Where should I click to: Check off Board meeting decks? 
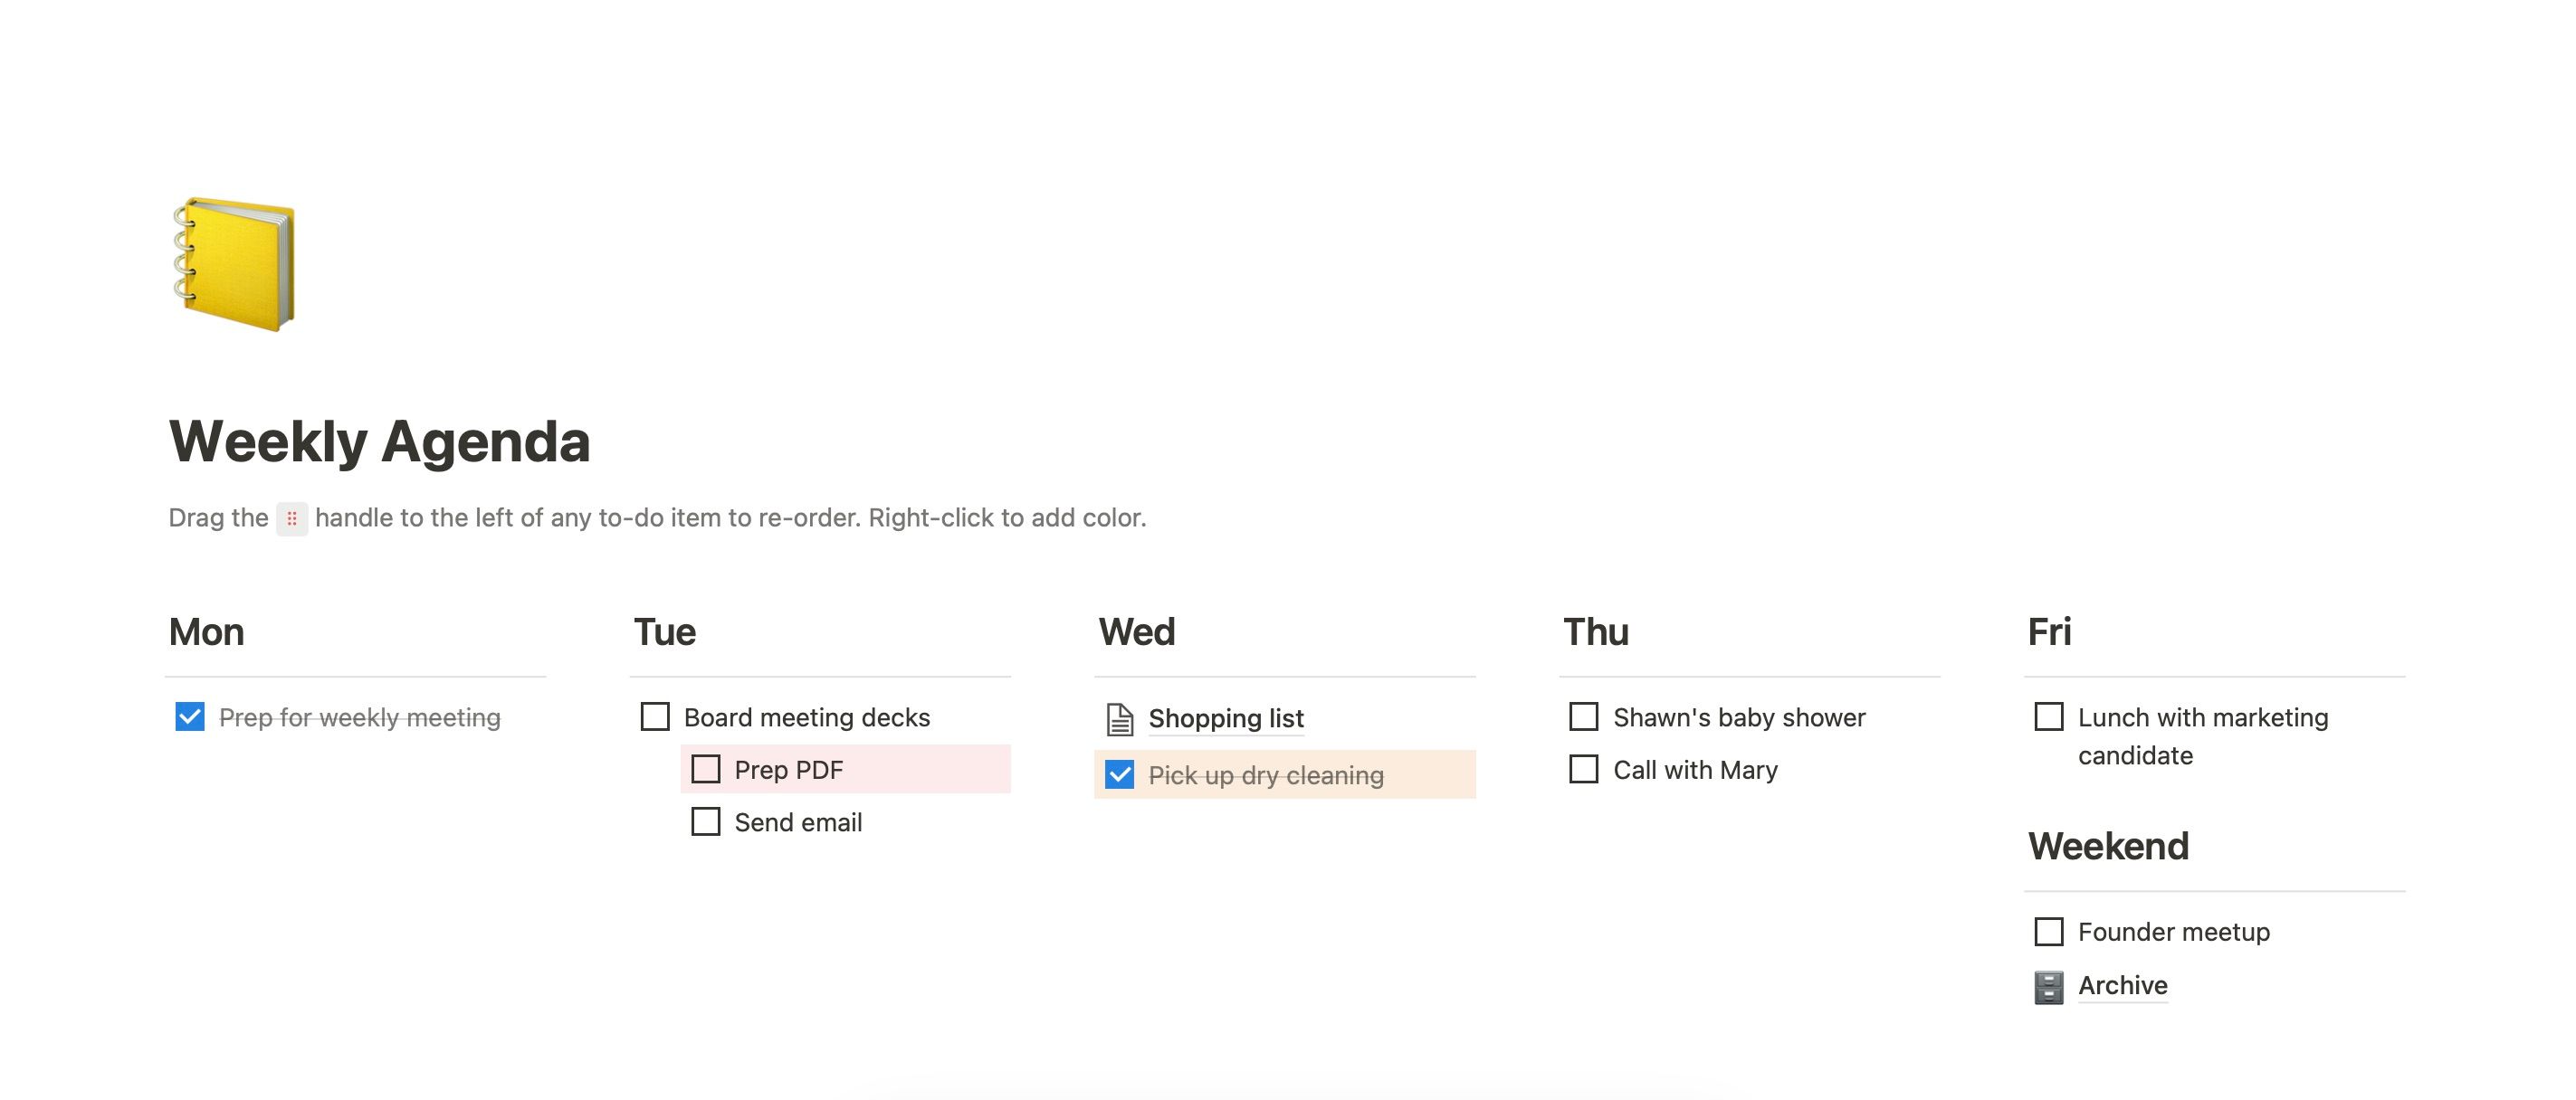[x=655, y=716]
